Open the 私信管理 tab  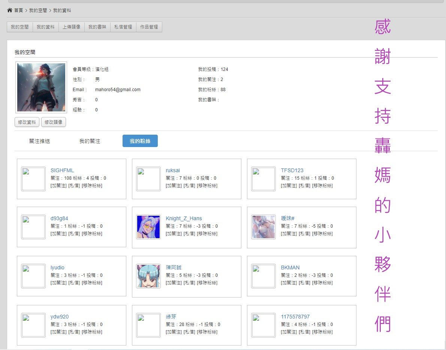click(x=123, y=27)
